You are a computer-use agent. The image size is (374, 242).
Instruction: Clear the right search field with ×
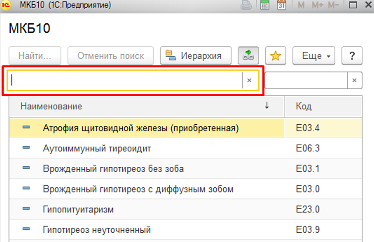point(354,80)
